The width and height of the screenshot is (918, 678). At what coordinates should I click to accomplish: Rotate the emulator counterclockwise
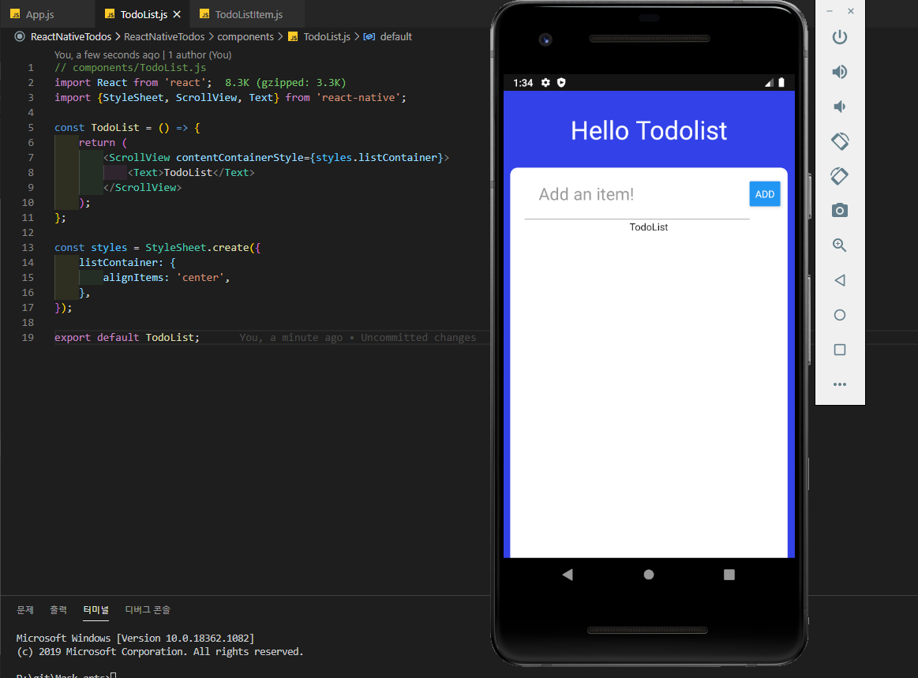click(x=839, y=140)
